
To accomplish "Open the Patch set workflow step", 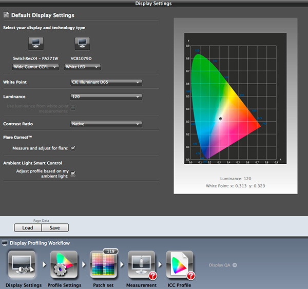I will [x=104, y=264].
